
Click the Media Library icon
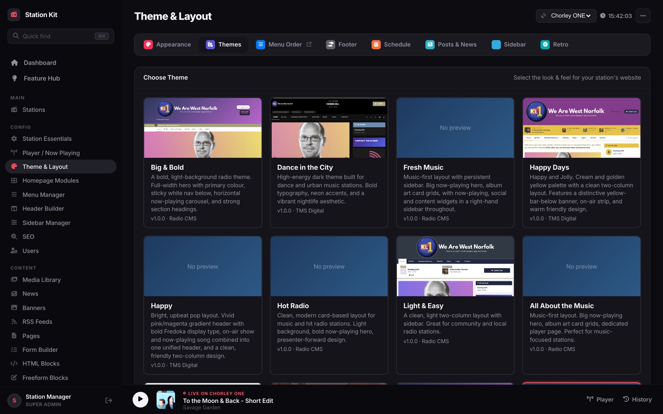tap(14, 280)
